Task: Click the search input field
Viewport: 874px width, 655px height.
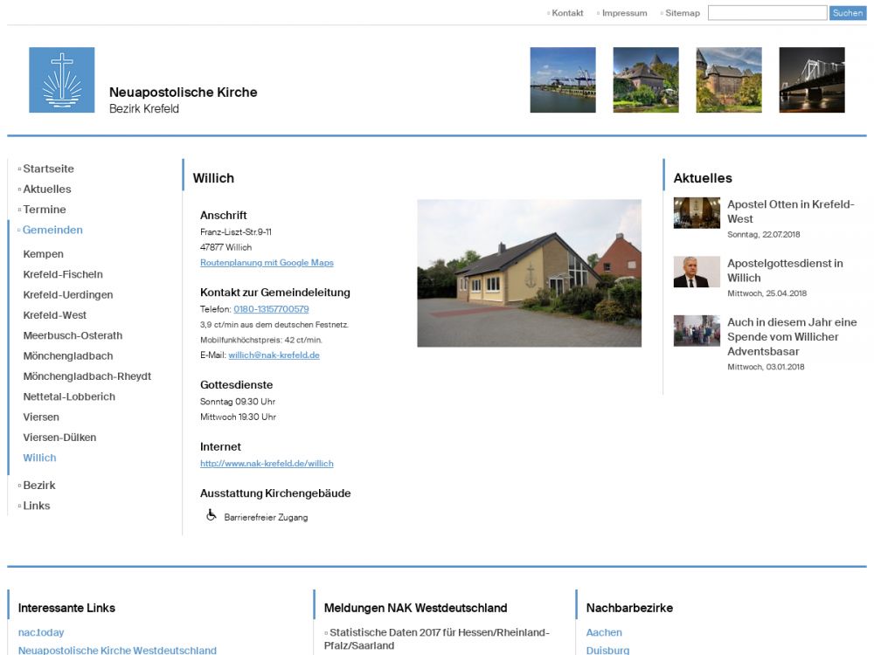Action: (x=766, y=13)
